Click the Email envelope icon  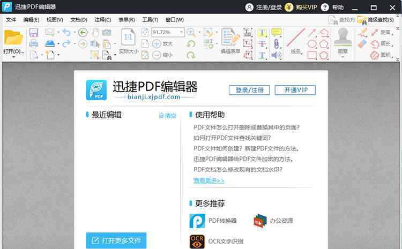coord(50,32)
